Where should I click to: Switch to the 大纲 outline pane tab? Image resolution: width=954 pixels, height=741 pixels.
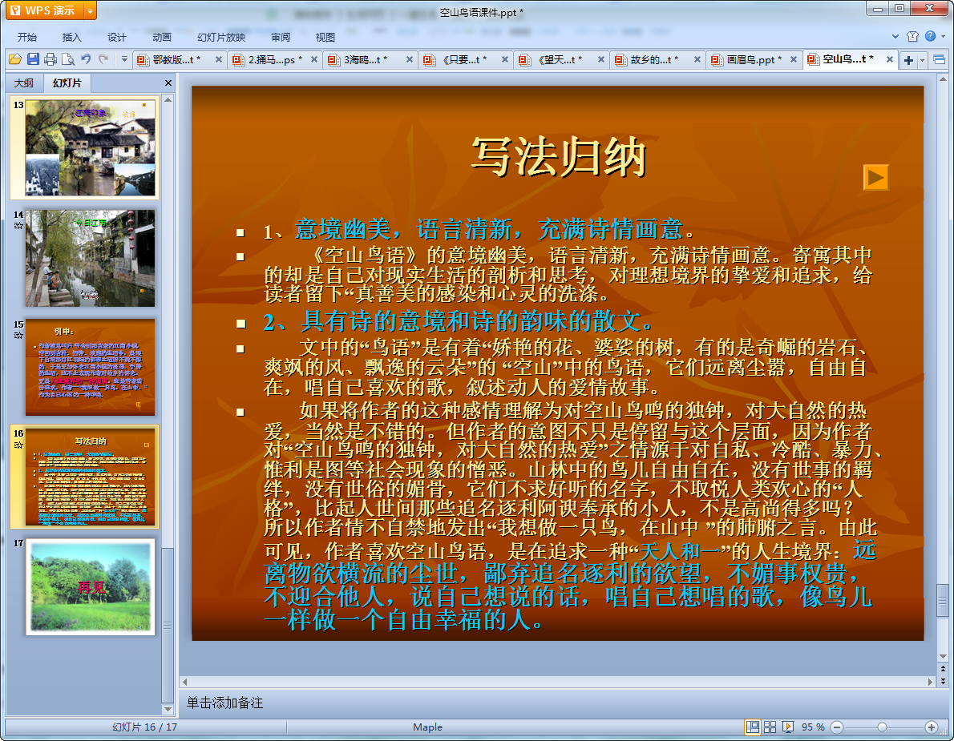pos(24,83)
